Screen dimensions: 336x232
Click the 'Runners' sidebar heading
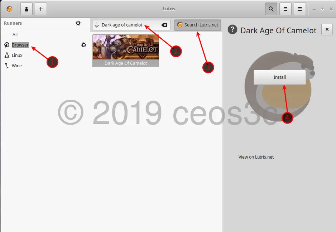(13, 23)
